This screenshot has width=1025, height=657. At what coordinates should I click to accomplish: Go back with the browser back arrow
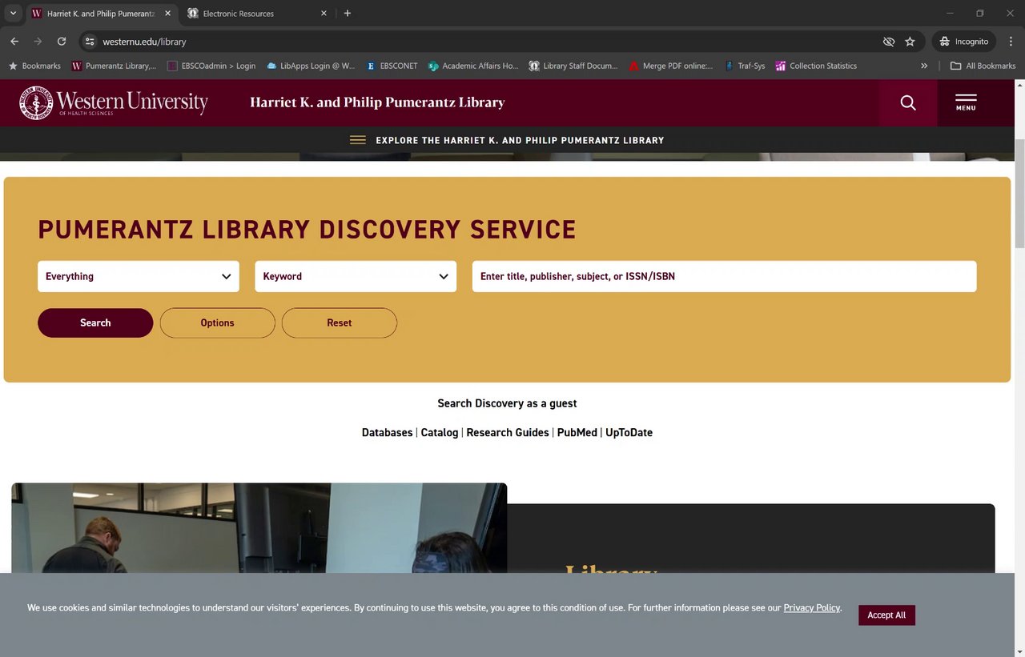pos(14,42)
